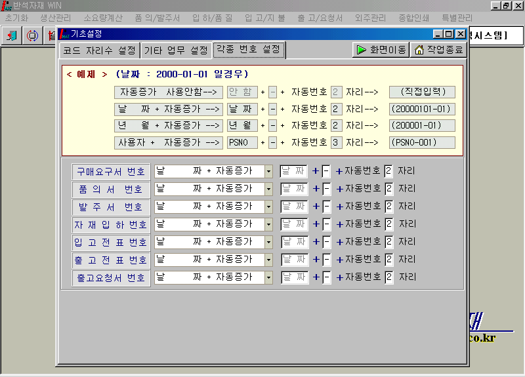
Task: Click the 출고요청서 번호 auto-number digits field
Action: (389, 278)
